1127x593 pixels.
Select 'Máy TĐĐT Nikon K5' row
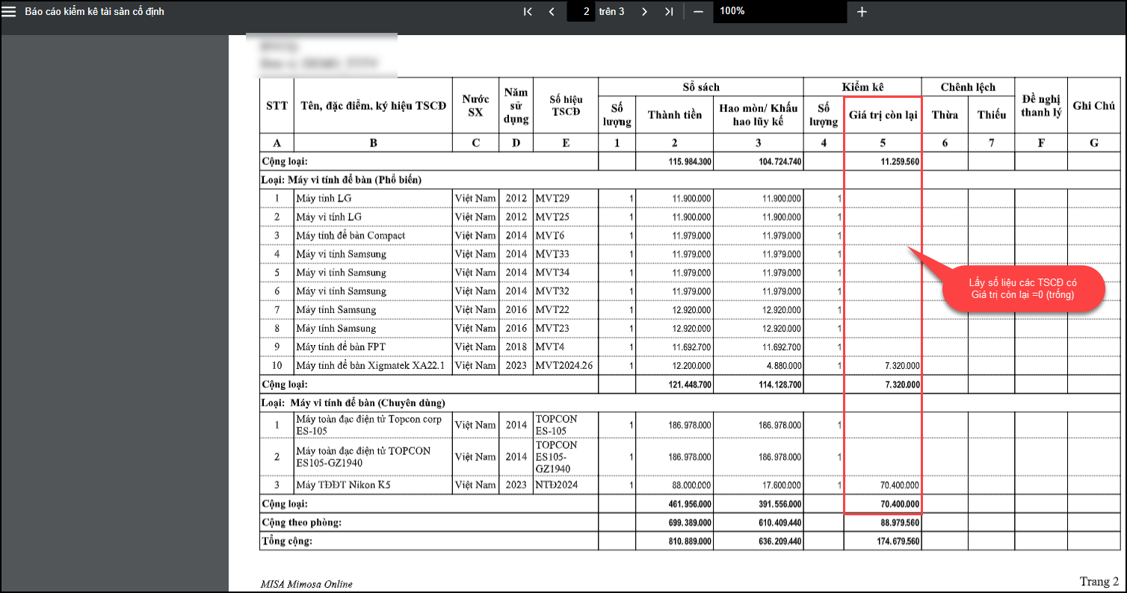point(691,485)
